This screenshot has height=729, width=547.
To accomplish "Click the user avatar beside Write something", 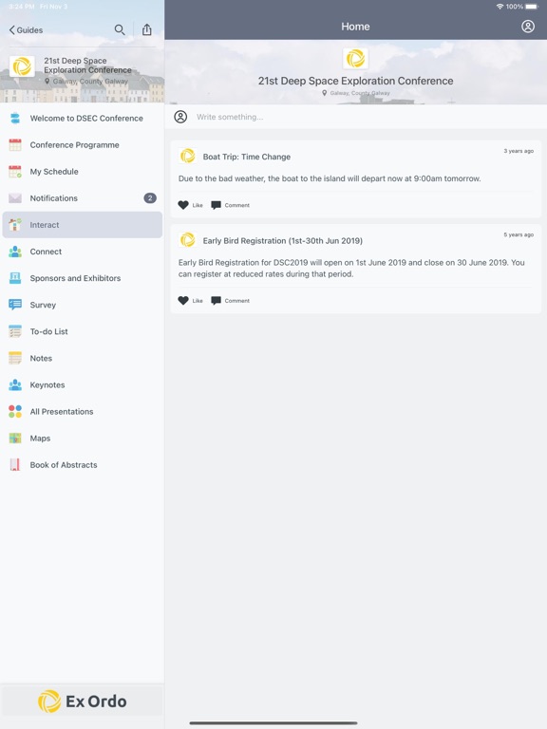I will coord(180,117).
